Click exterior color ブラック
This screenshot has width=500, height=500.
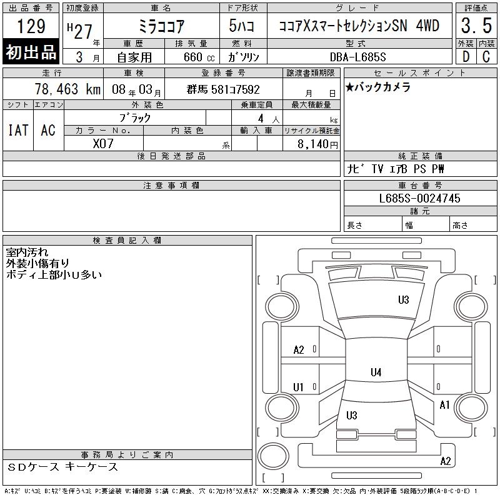coord(135,118)
